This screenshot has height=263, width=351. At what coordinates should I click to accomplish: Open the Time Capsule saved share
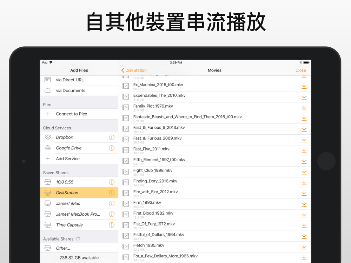pyautogui.click(x=79, y=225)
